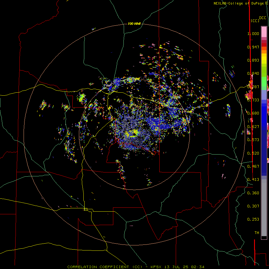The image size is (269, 269).
Task: Click the 0.573 scale value
Action: (x=253, y=140)
